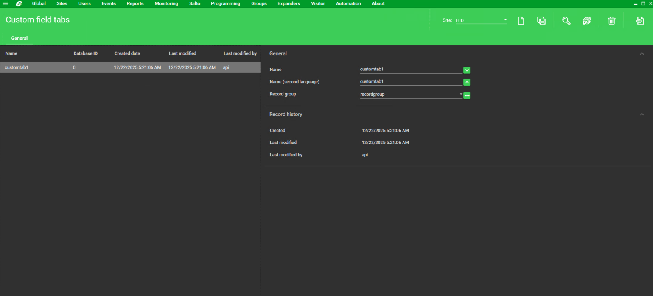Click the application logo icon
This screenshot has height=296, width=653.
tap(19, 3)
